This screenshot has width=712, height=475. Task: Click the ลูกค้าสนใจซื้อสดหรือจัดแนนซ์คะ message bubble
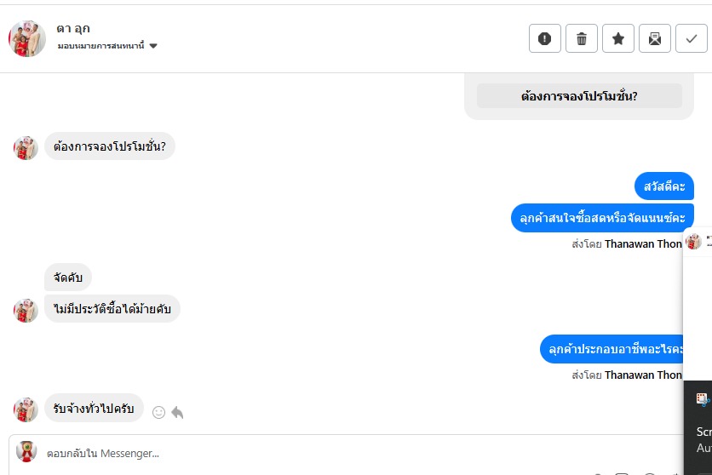(602, 218)
